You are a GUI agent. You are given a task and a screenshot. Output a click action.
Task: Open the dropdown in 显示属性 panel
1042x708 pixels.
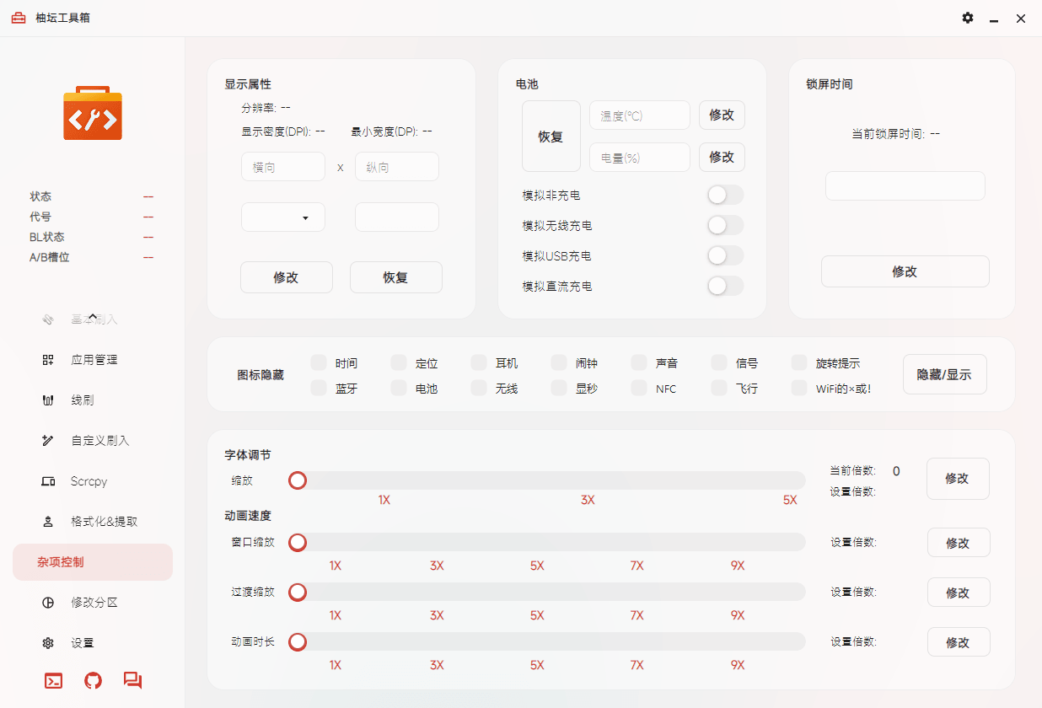coord(283,217)
